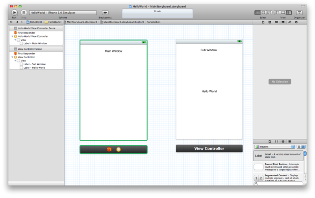315x198 pixels.
Task: Open the Objects library filter dropdown
Action: 274,147
